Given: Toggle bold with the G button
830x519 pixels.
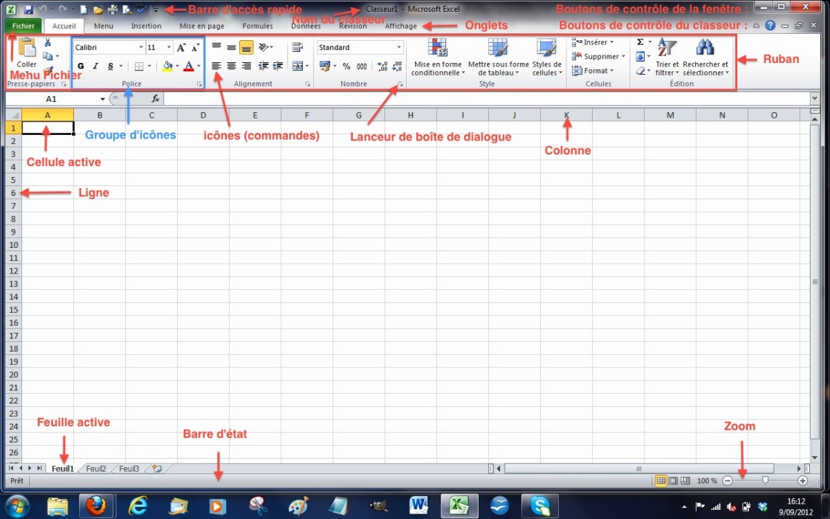Looking at the screenshot, I should [81, 66].
